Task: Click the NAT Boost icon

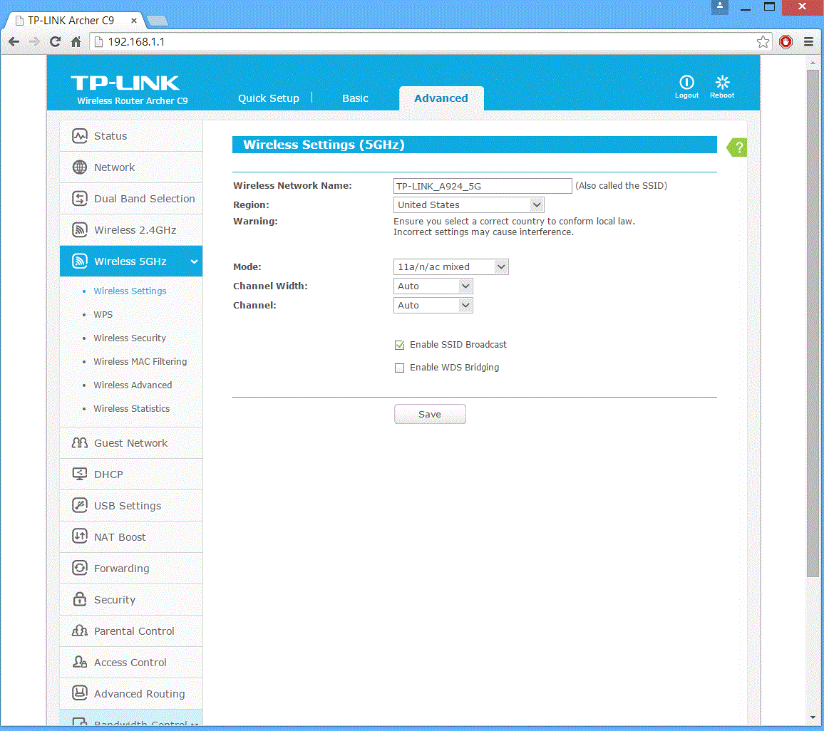Action: 79,536
